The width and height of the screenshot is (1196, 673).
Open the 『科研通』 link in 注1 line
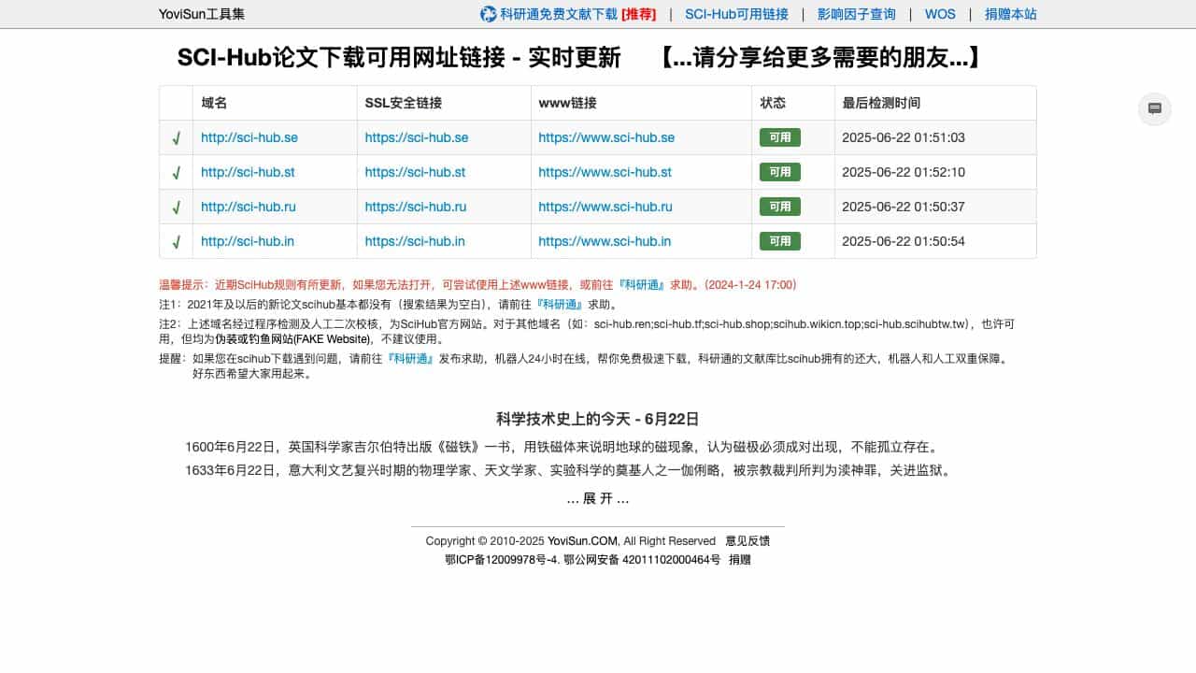click(561, 305)
